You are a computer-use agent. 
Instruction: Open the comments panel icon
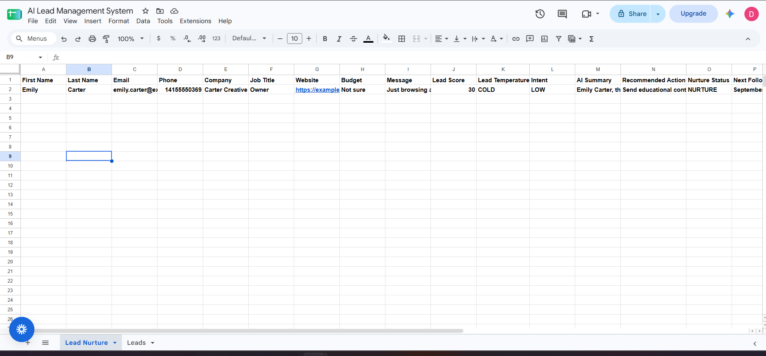pyautogui.click(x=563, y=14)
